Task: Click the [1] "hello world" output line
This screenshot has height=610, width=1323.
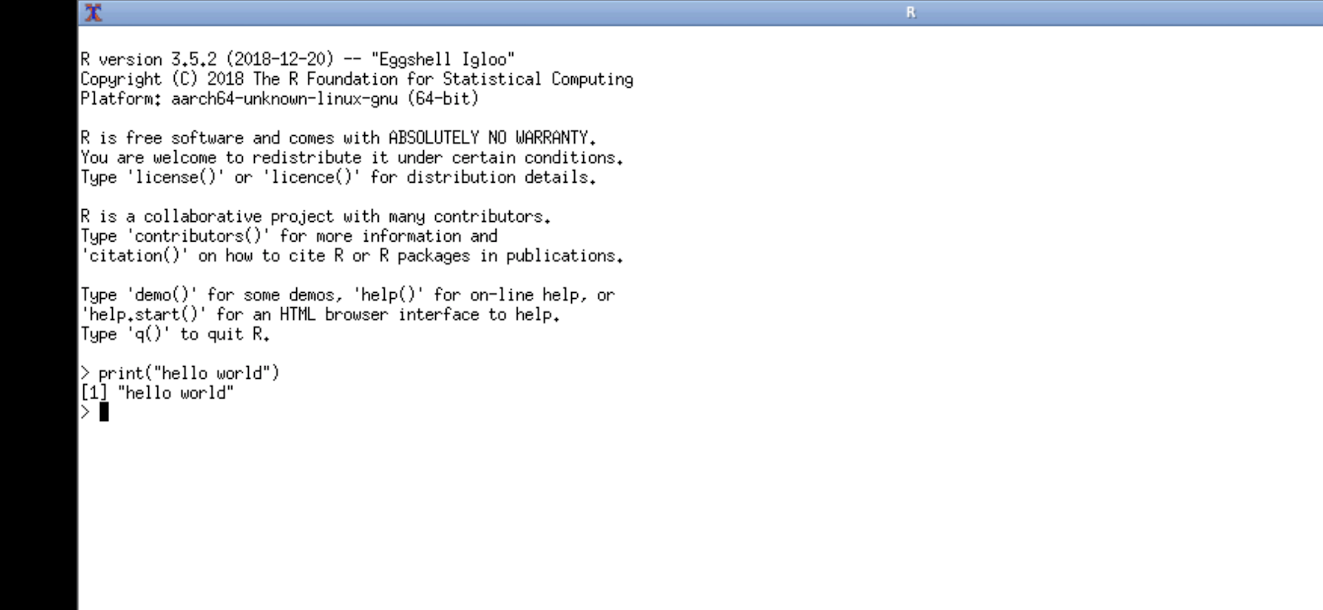Action: 157,393
